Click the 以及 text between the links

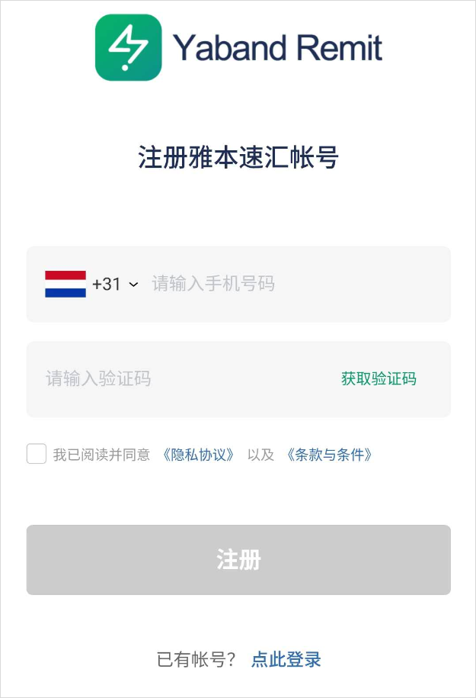(x=260, y=455)
